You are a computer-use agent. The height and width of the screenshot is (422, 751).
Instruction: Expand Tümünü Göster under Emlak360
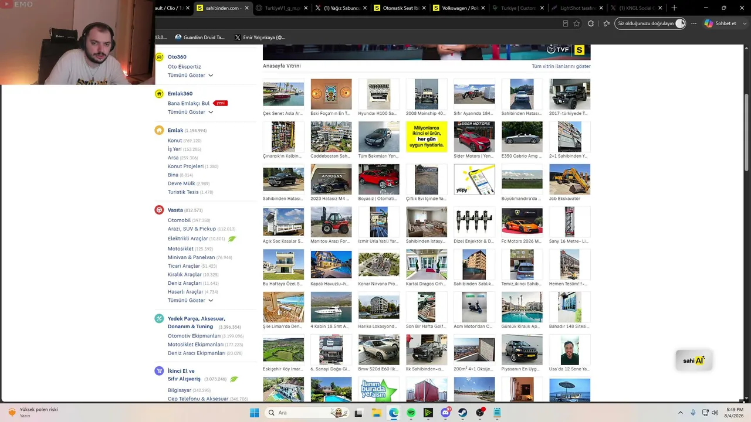coord(190,112)
